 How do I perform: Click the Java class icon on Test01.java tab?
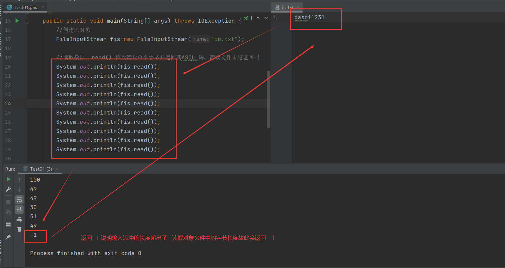tap(9, 7)
